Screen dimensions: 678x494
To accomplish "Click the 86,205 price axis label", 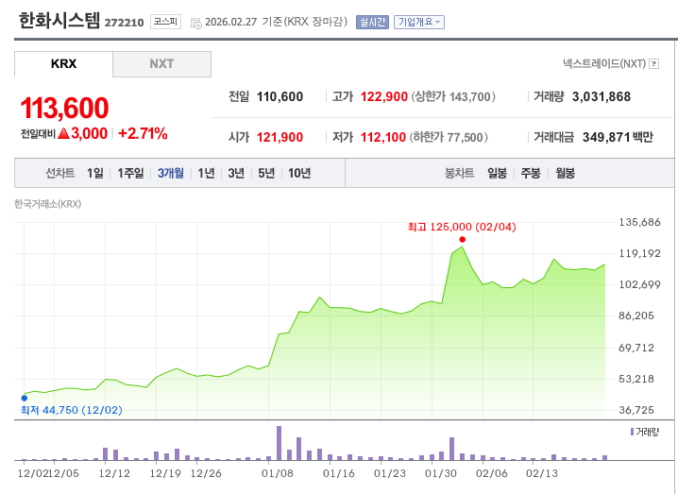I will [x=636, y=315].
